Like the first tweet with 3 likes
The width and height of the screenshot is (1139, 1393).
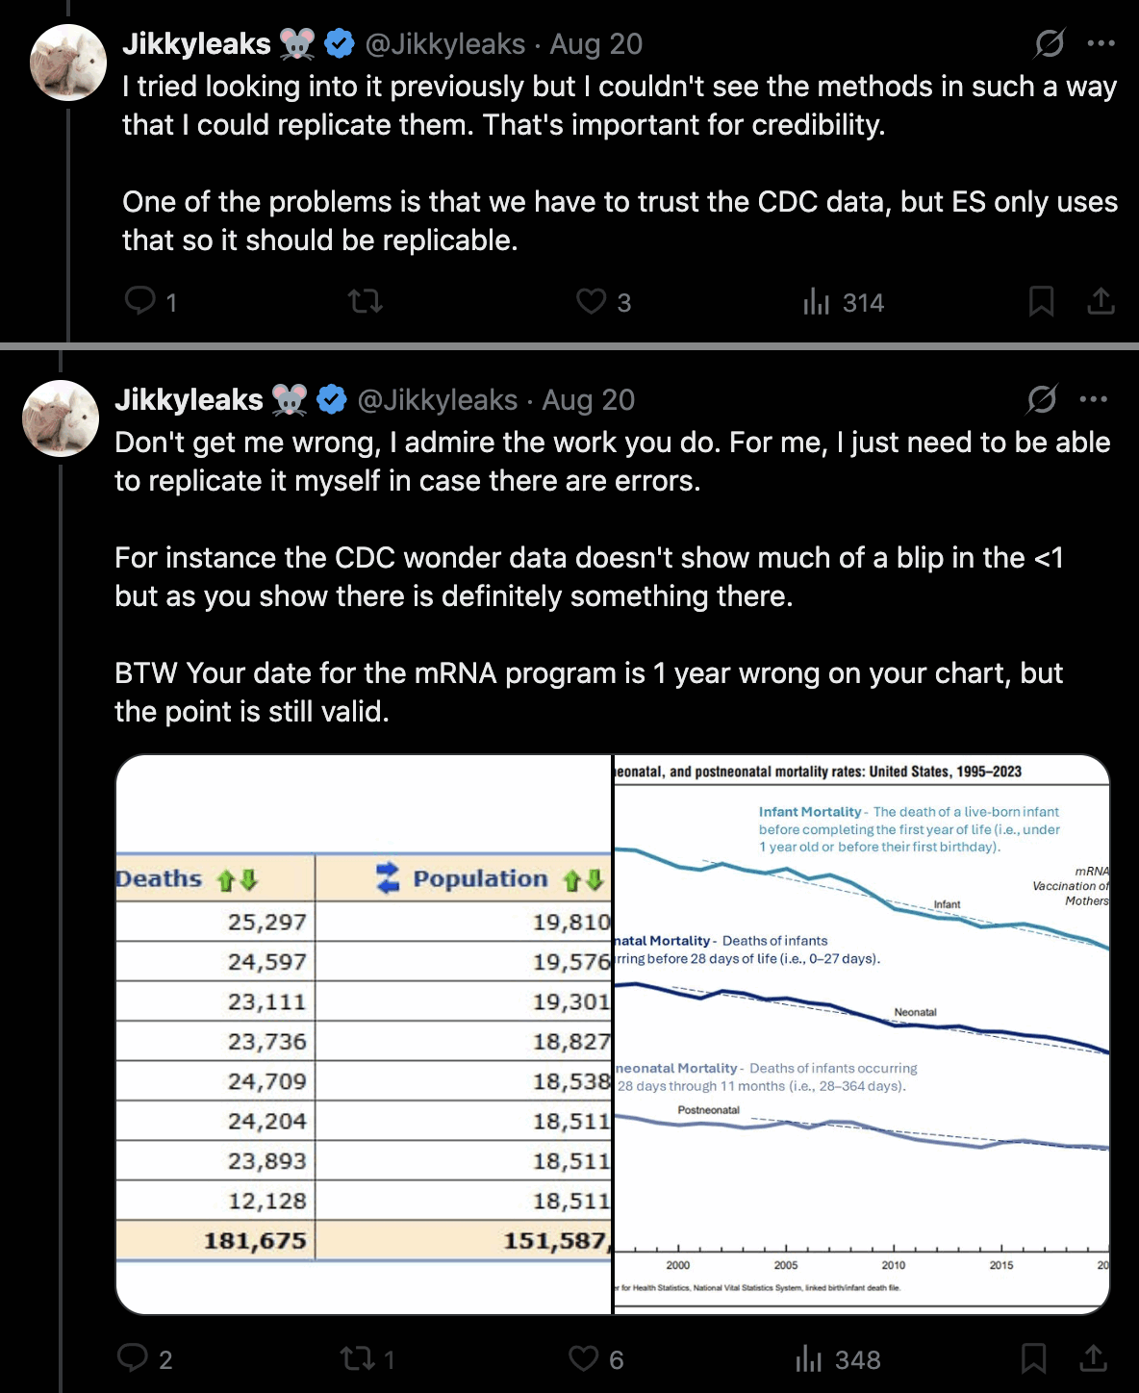591,302
